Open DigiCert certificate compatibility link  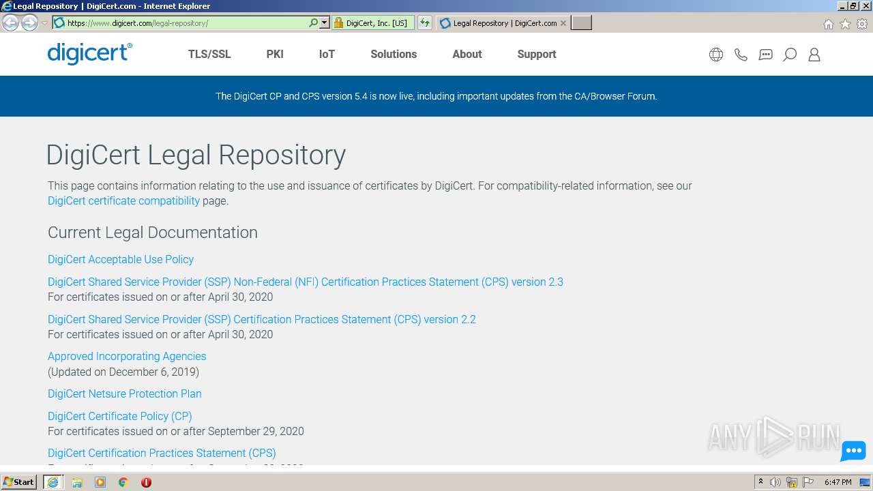click(123, 200)
